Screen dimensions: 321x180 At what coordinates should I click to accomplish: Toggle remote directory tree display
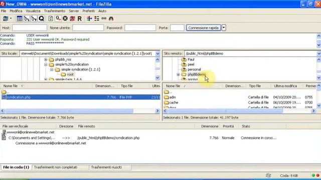34,18
